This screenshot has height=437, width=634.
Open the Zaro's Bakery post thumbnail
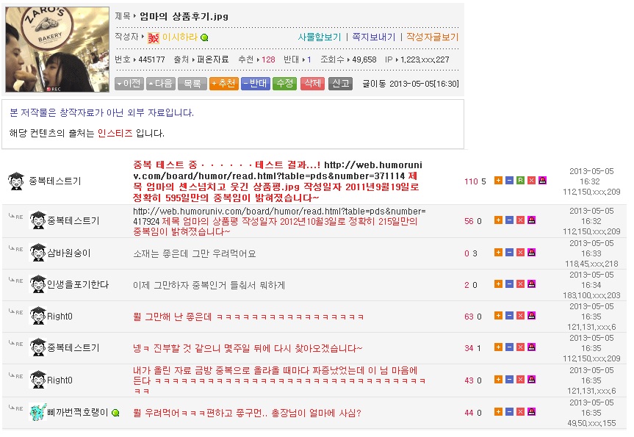57,49
